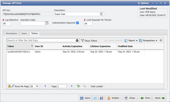Click the magnifier icon in grid footer
The height and width of the screenshot is (102, 170).
(x=84, y=86)
